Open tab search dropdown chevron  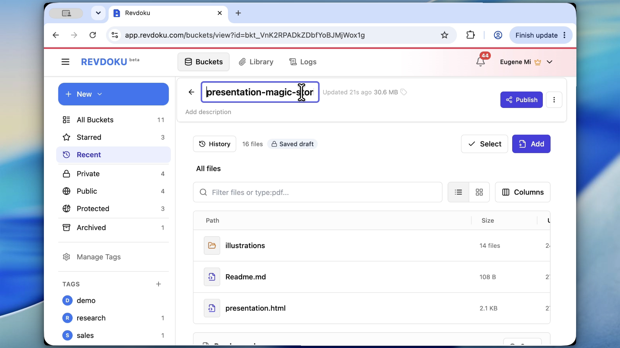point(98,13)
